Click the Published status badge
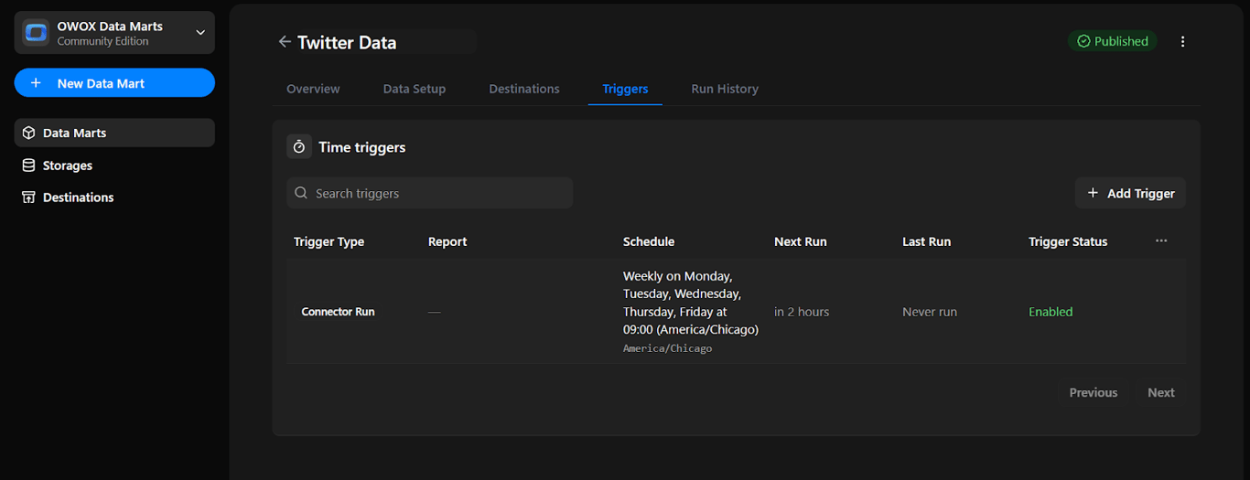Viewport: 1250px width, 480px height. (1112, 41)
